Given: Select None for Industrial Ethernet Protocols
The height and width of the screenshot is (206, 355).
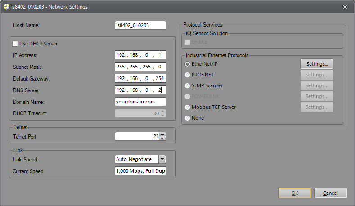Looking at the screenshot, I should coord(188,118).
